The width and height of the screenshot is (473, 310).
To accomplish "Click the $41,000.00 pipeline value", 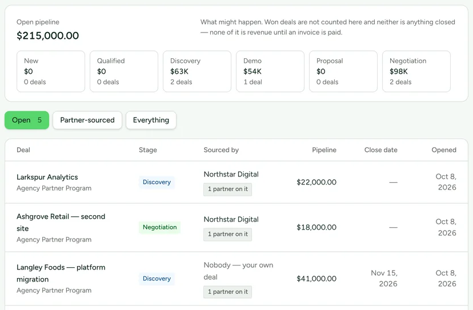I will click(316, 279).
